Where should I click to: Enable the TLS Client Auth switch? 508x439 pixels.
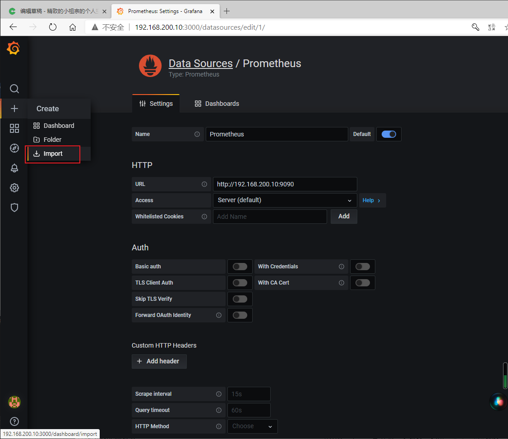(240, 283)
